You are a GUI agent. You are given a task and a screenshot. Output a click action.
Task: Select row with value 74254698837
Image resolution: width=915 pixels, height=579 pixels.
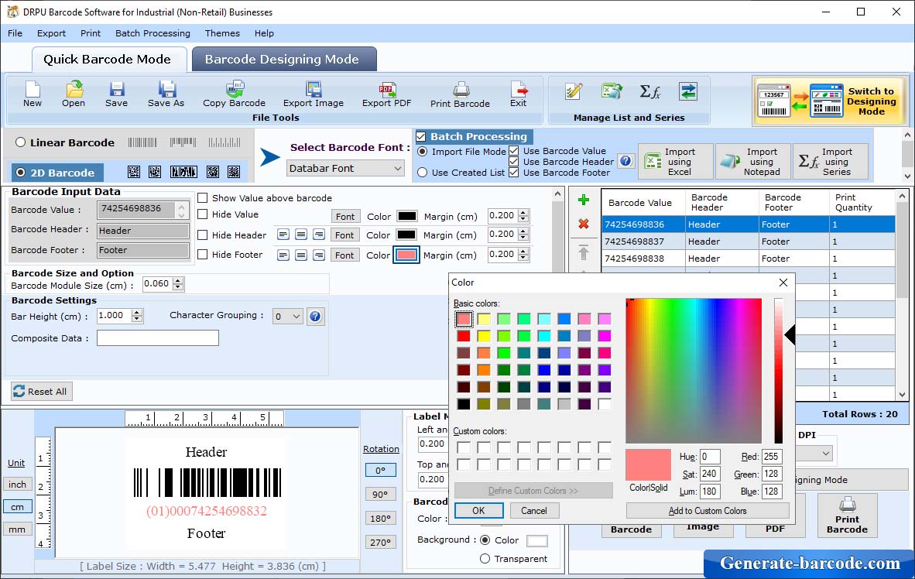click(749, 241)
